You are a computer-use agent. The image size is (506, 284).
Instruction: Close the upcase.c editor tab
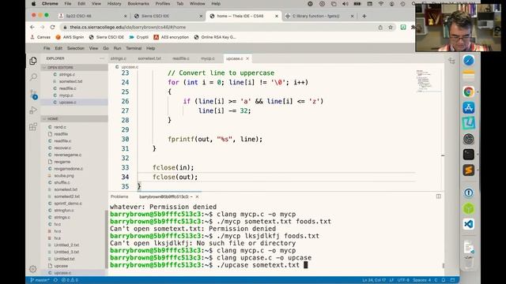click(x=247, y=58)
